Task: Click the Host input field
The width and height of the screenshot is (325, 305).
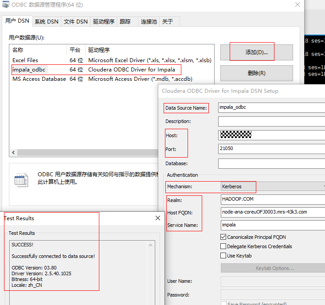Action: (271, 135)
